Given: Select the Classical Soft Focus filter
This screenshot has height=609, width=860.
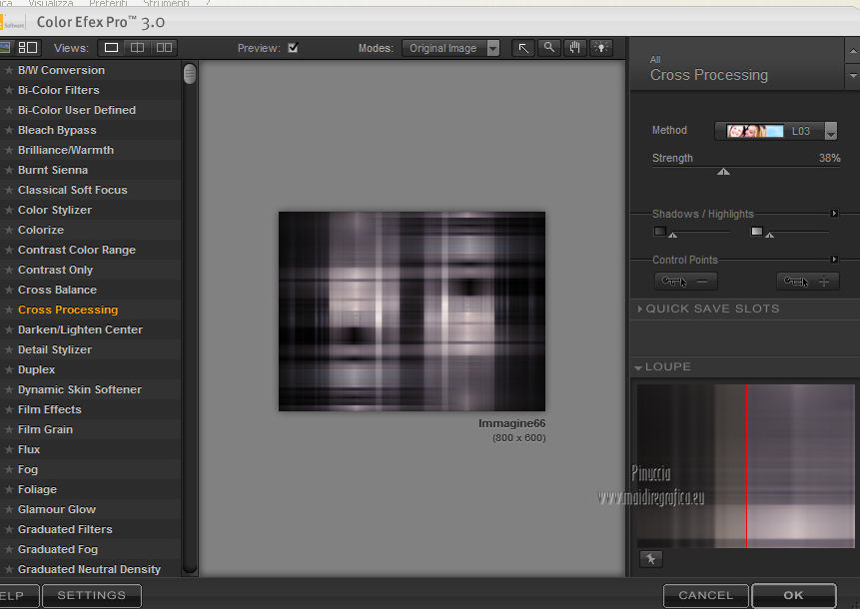Looking at the screenshot, I should coord(72,191).
